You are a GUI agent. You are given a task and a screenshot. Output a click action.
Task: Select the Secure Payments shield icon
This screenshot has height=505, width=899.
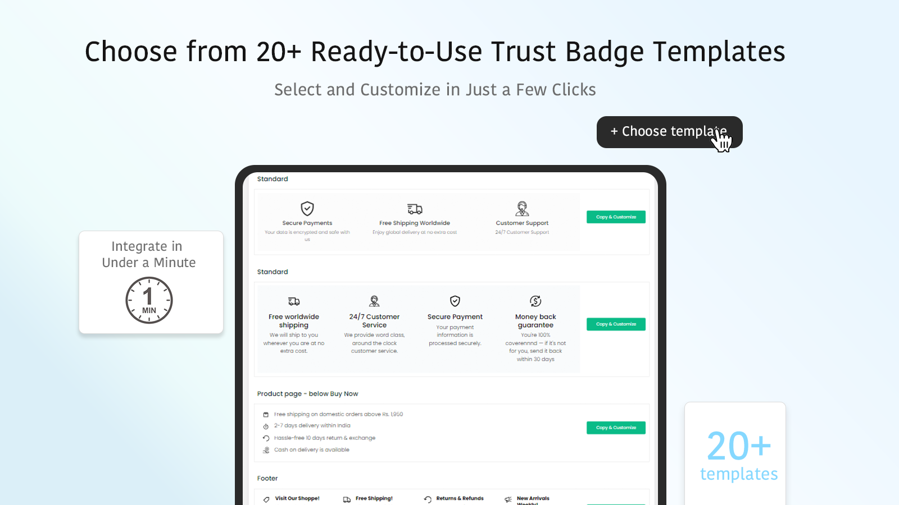[307, 209]
